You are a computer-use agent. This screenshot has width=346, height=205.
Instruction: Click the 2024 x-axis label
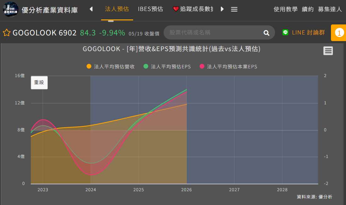(91, 190)
